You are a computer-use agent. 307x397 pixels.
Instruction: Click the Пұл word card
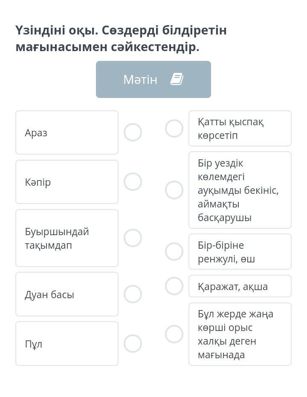tap(67, 344)
